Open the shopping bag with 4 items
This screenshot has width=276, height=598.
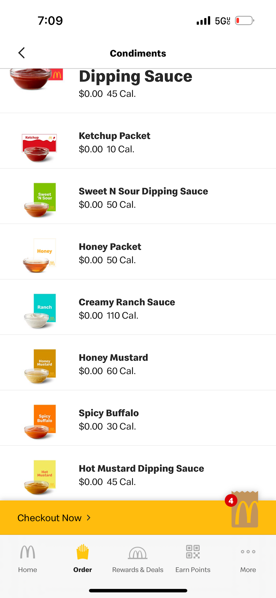click(245, 510)
